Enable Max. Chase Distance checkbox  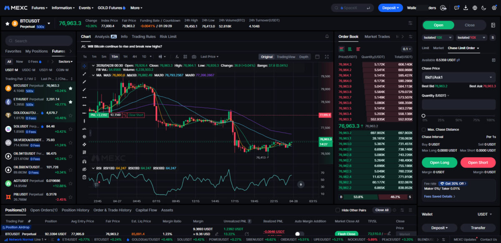coord(424,129)
